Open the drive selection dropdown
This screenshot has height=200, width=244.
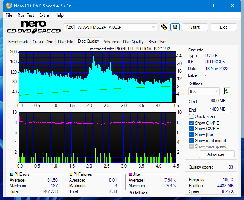(110, 27)
